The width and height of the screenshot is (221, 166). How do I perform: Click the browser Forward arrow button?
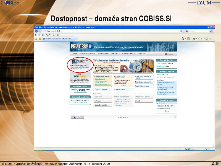pyautogui.click(x=40, y=31)
